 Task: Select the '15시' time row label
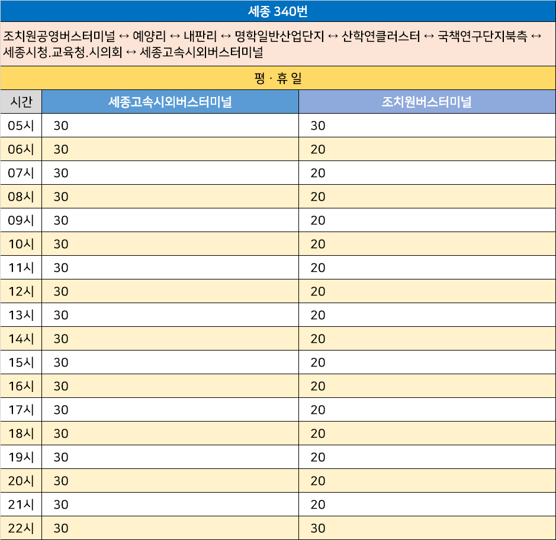21,362
